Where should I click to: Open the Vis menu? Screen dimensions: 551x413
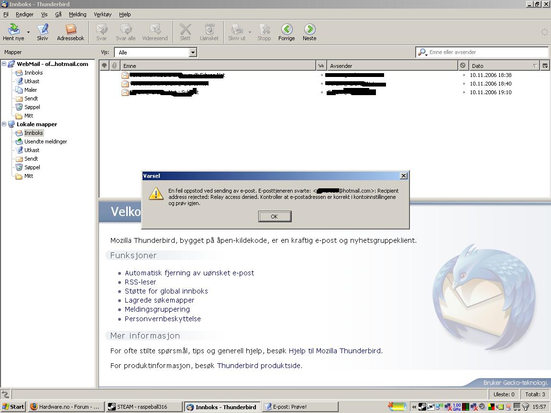coord(44,14)
